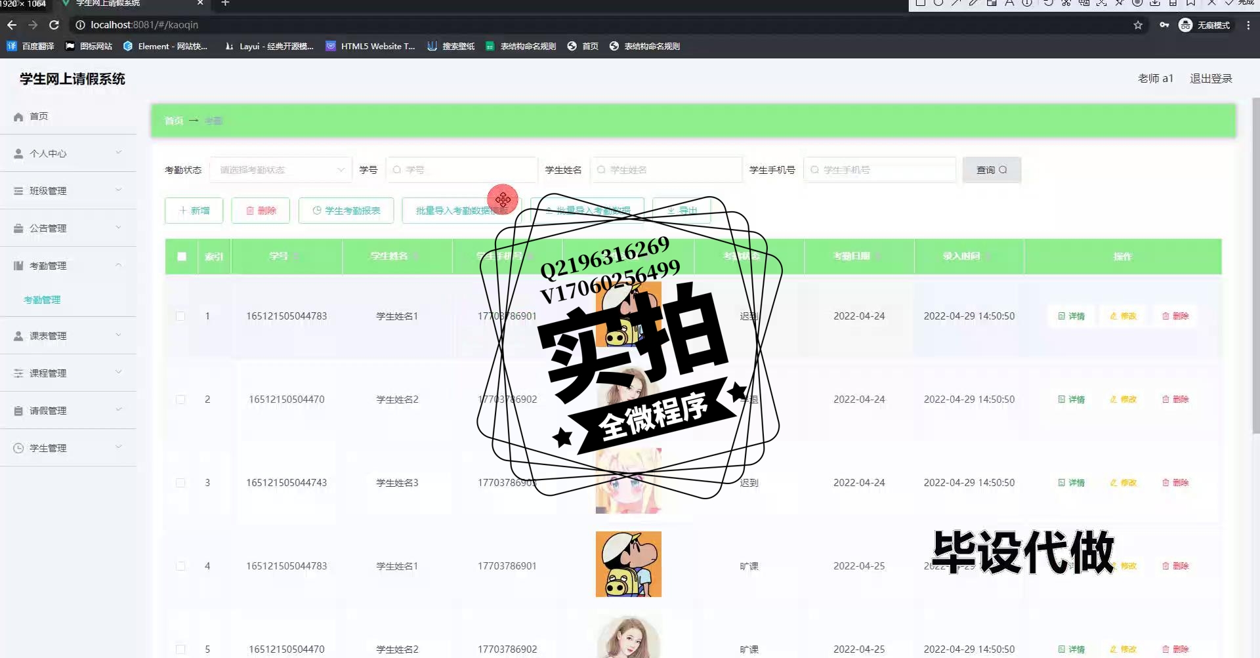Click 导出 export button
Screen dimensions: 1260x658
tap(682, 211)
